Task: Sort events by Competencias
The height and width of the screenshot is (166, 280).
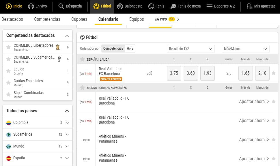Action: point(113,49)
